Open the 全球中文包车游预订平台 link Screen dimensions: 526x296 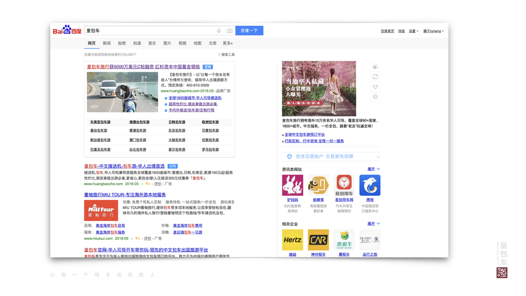click(x=305, y=135)
